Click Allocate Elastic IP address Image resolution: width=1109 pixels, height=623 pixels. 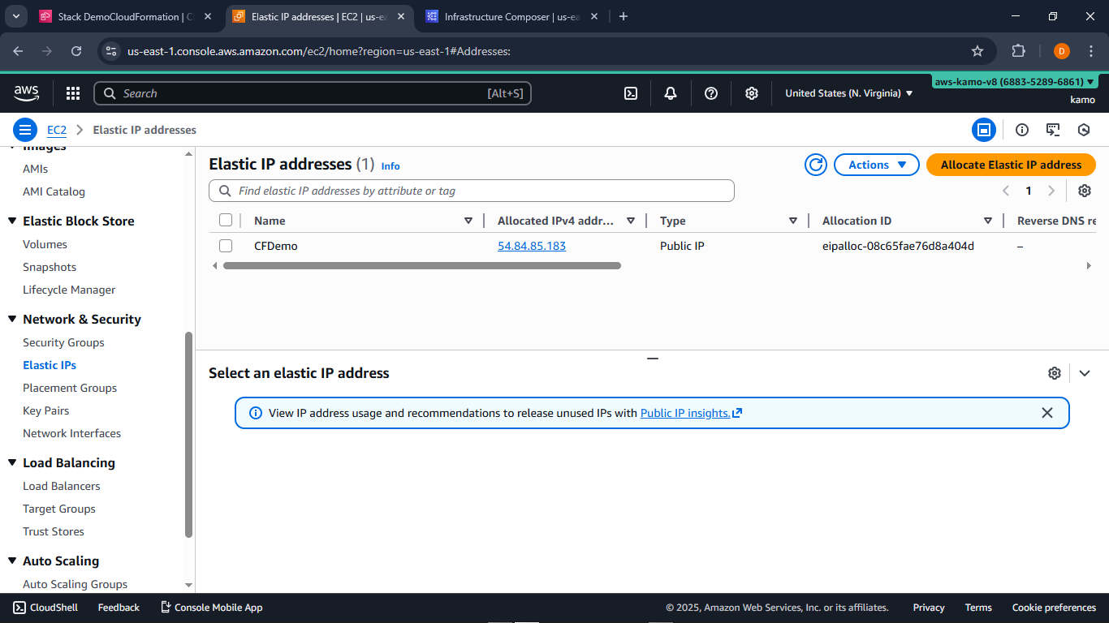coord(1011,165)
